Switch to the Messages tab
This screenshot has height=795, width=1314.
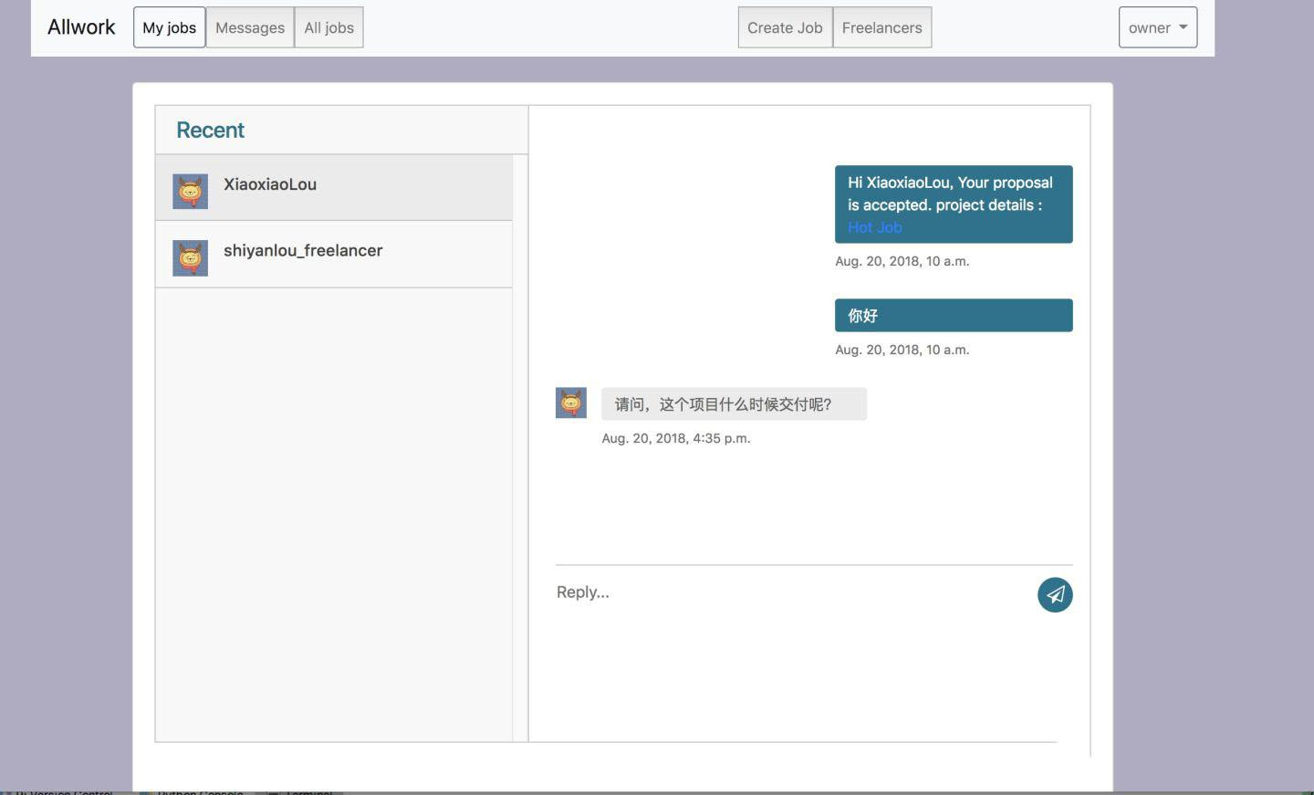pyautogui.click(x=250, y=27)
